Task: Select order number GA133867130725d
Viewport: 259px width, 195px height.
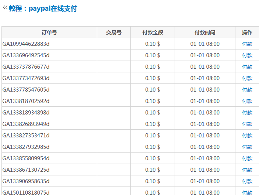Action: pos(26,170)
